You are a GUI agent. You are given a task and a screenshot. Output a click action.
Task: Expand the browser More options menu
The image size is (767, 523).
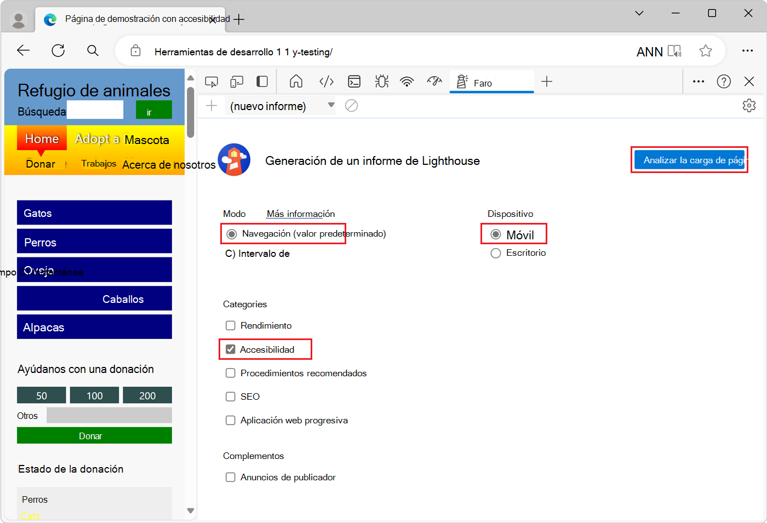click(x=747, y=50)
